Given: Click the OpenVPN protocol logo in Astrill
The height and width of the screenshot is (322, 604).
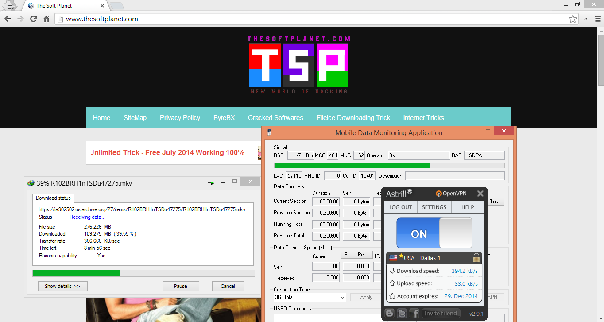Looking at the screenshot, I should [x=451, y=194].
